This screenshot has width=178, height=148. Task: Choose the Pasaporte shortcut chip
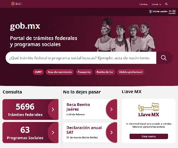coord(84,72)
